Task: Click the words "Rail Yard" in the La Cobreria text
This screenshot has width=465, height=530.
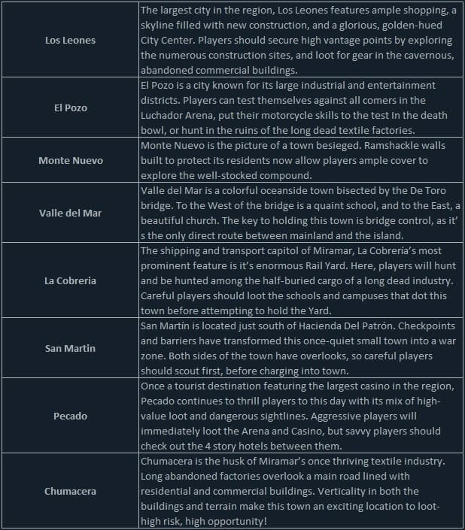Action: pyautogui.click(x=333, y=265)
